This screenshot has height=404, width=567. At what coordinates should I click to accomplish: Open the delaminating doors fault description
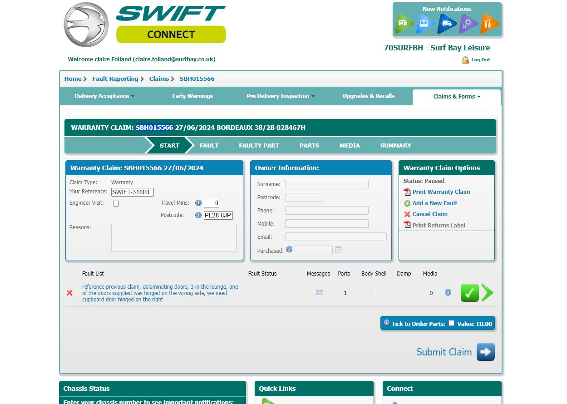(x=160, y=293)
